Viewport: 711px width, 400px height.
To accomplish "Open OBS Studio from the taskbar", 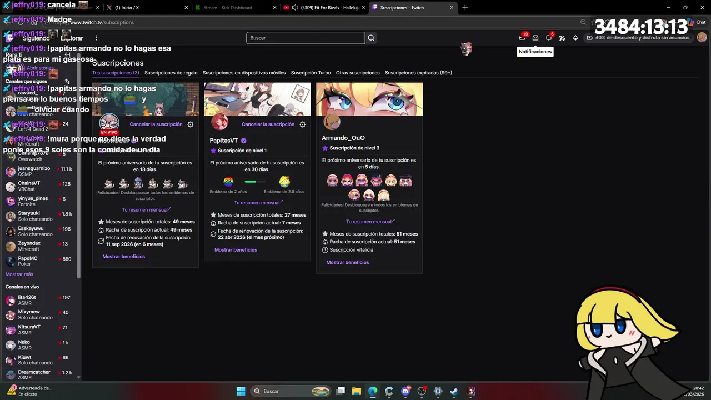I will [422, 391].
